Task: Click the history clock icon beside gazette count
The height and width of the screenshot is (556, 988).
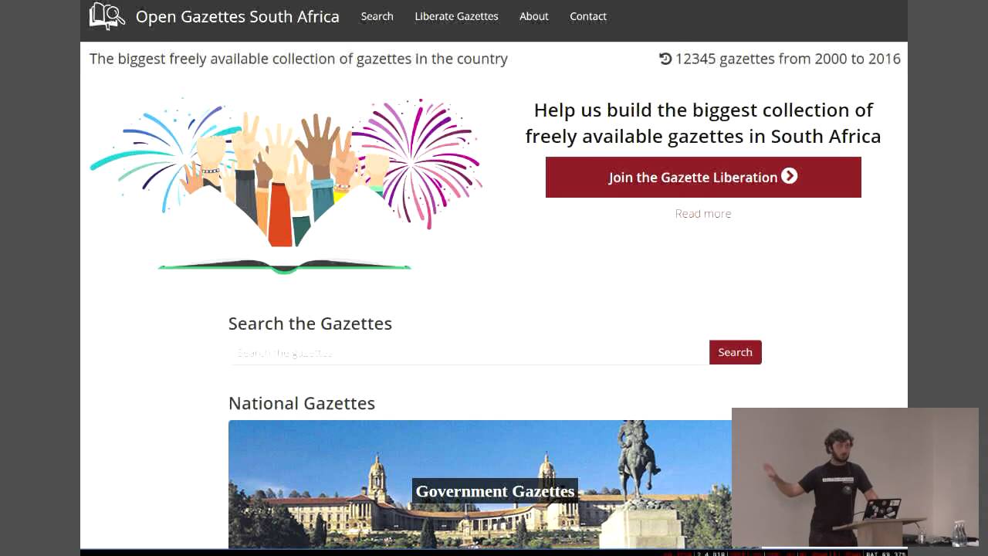Action: point(665,59)
